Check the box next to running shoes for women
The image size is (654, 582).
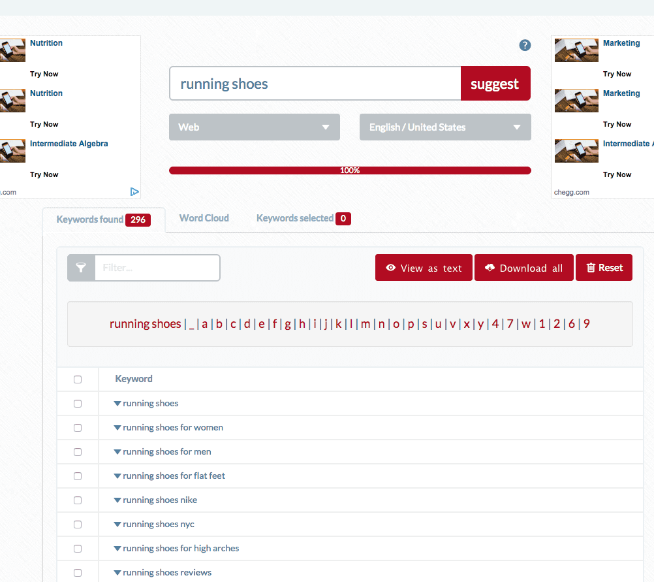tap(78, 427)
